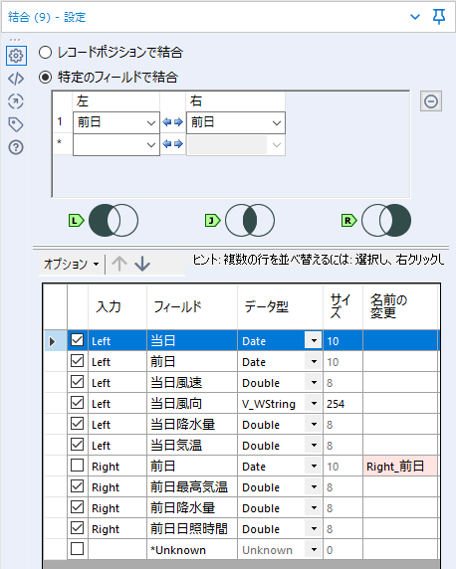Click the 結合 (9) - 設定 title

47,17
